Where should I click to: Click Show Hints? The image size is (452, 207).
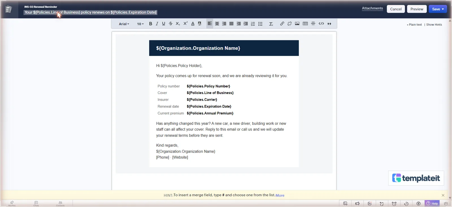click(x=434, y=25)
